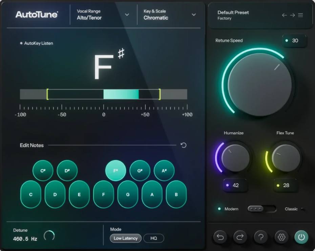Click the left yellow meter bracket
Viewport: 315px width, 251px height.
[47, 94]
